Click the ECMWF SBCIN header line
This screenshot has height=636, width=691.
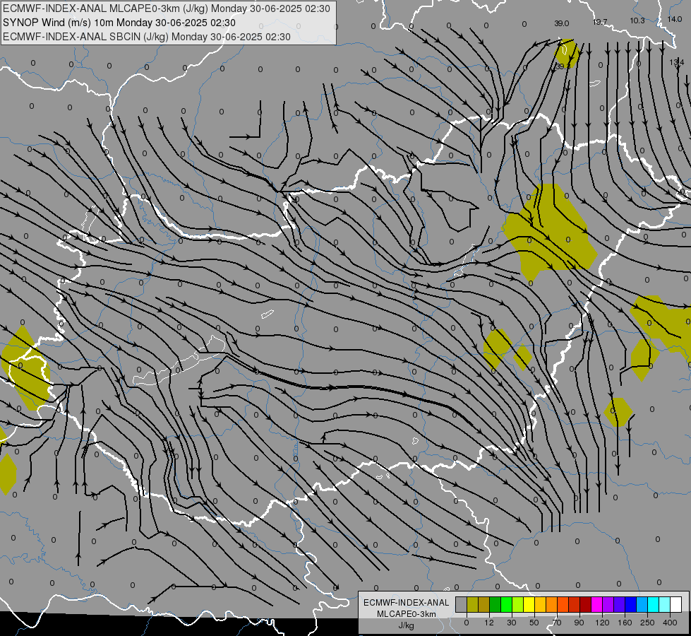[x=146, y=37]
